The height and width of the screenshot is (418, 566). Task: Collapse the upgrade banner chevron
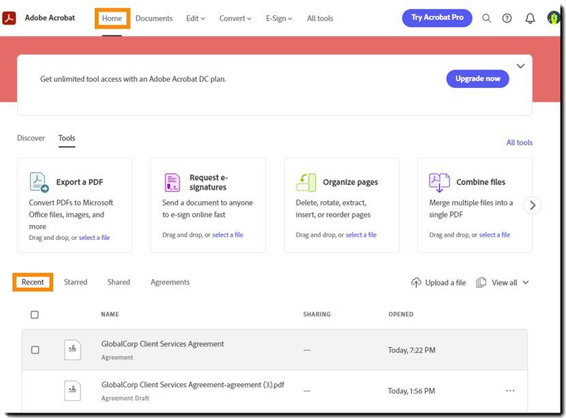click(520, 66)
